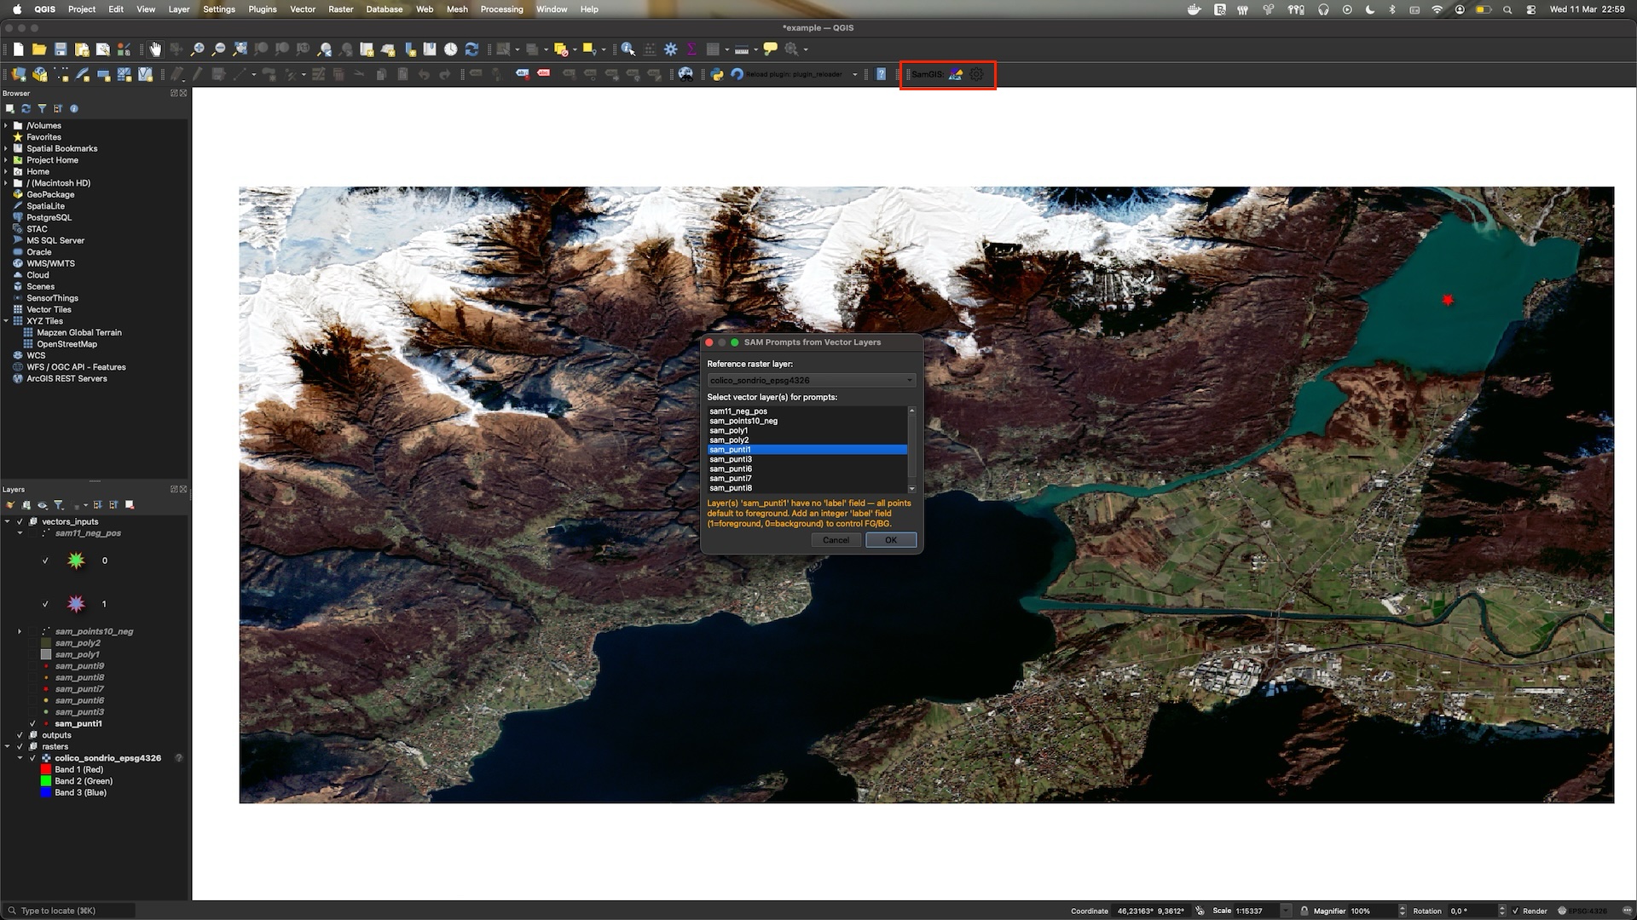Click the SamGIS settings gear icon
This screenshot has width=1637, height=920.
coord(976,74)
